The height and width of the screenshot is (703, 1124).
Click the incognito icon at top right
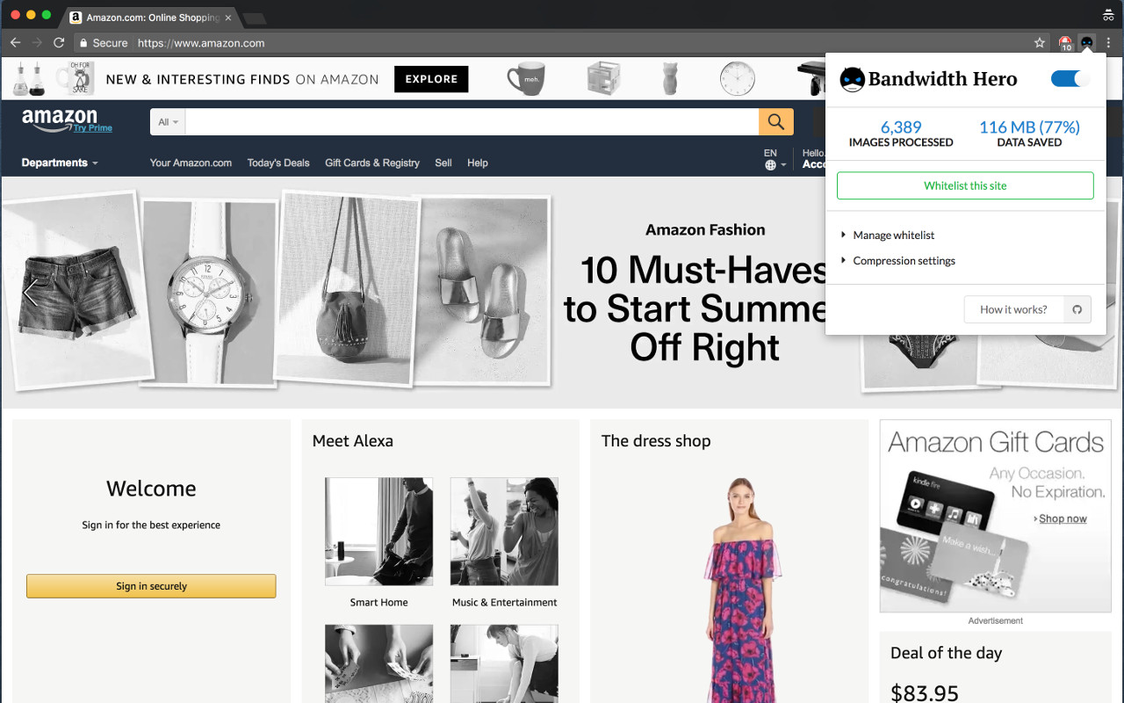[x=1108, y=15]
